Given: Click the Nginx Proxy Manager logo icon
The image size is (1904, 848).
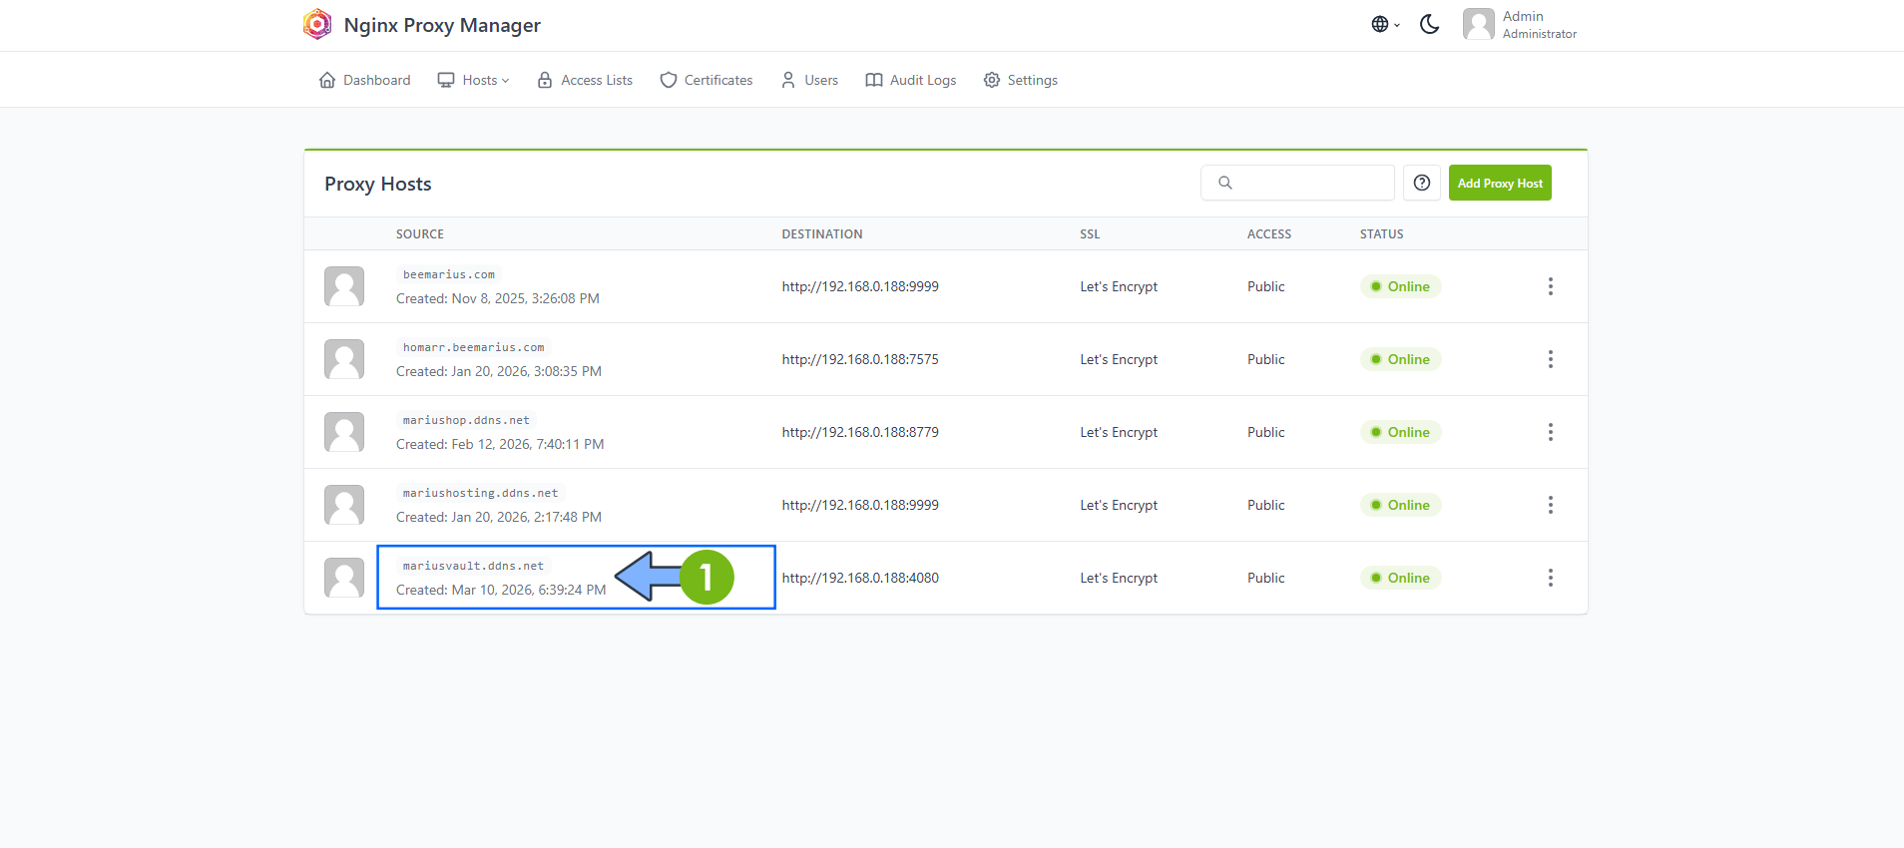Looking at the screenshot, I should click(317, 25).
